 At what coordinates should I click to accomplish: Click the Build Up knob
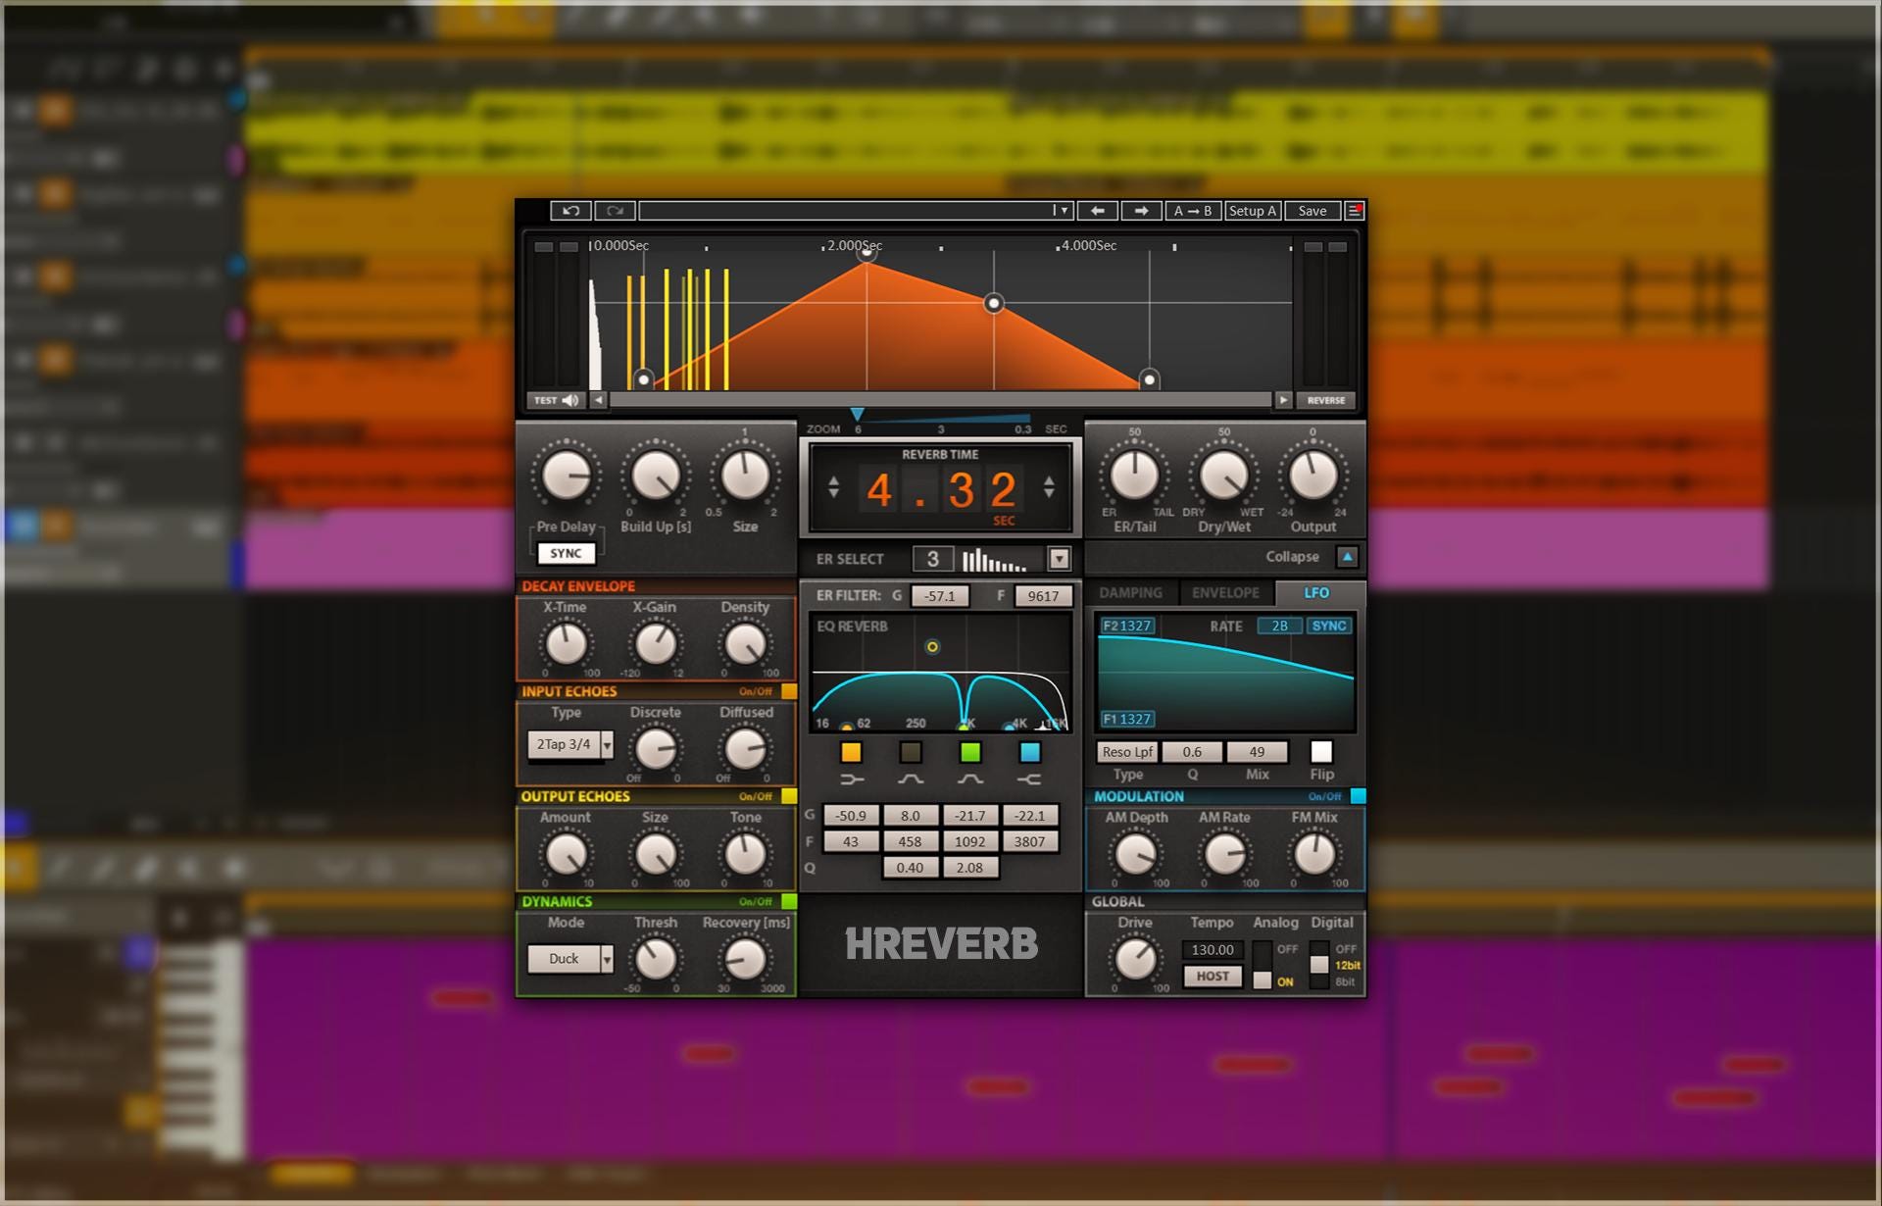coord(656,477)
